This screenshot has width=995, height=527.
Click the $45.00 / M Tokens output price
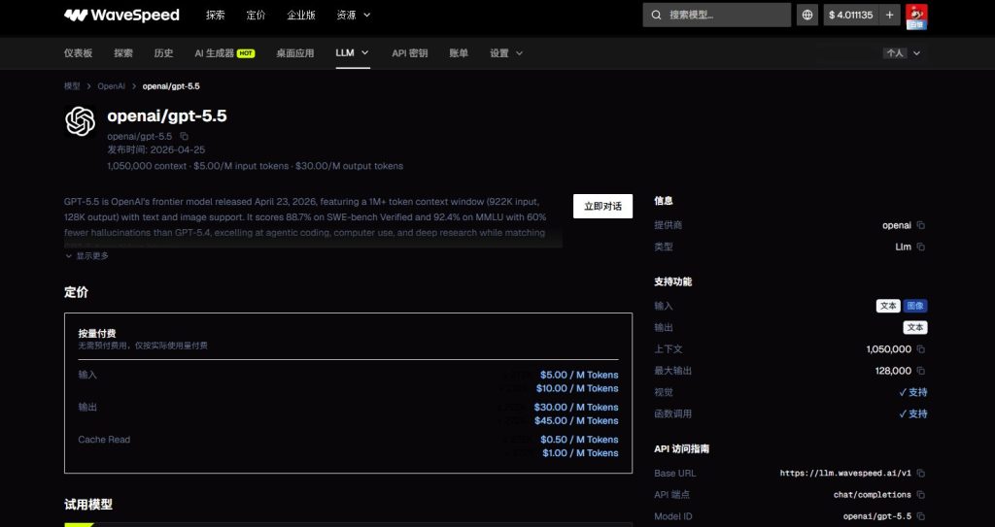coord(576,420)
